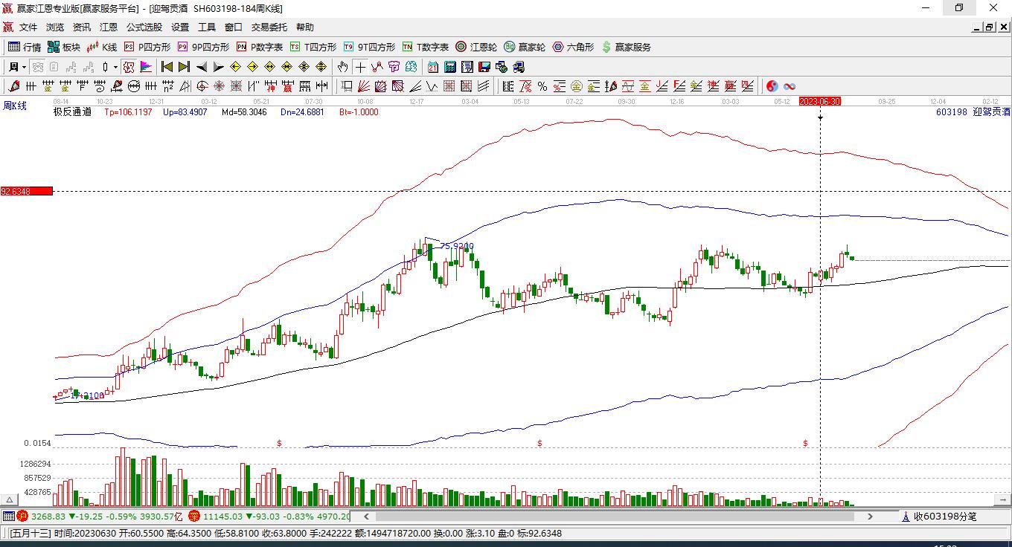
Task: Open the 江恩 menu
Action: 109,27
